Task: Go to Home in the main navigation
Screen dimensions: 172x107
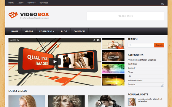Action: 15,31
